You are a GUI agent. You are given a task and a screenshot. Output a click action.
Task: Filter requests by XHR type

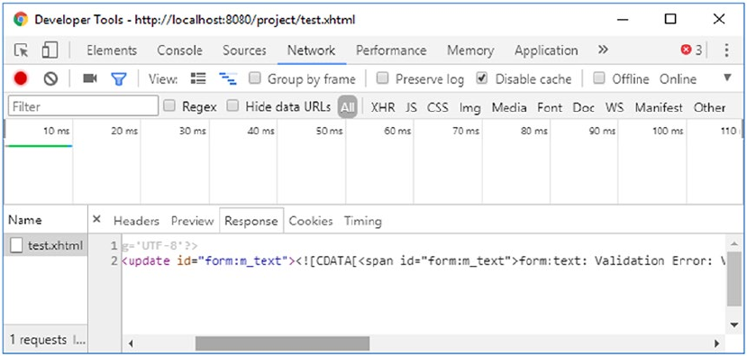(383, 108)
